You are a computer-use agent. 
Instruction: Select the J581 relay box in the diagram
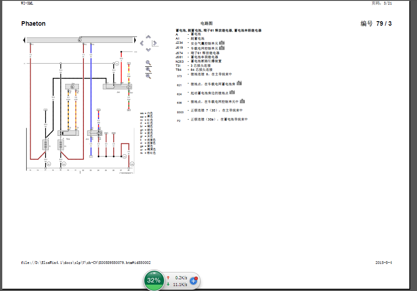pos(117,87)
